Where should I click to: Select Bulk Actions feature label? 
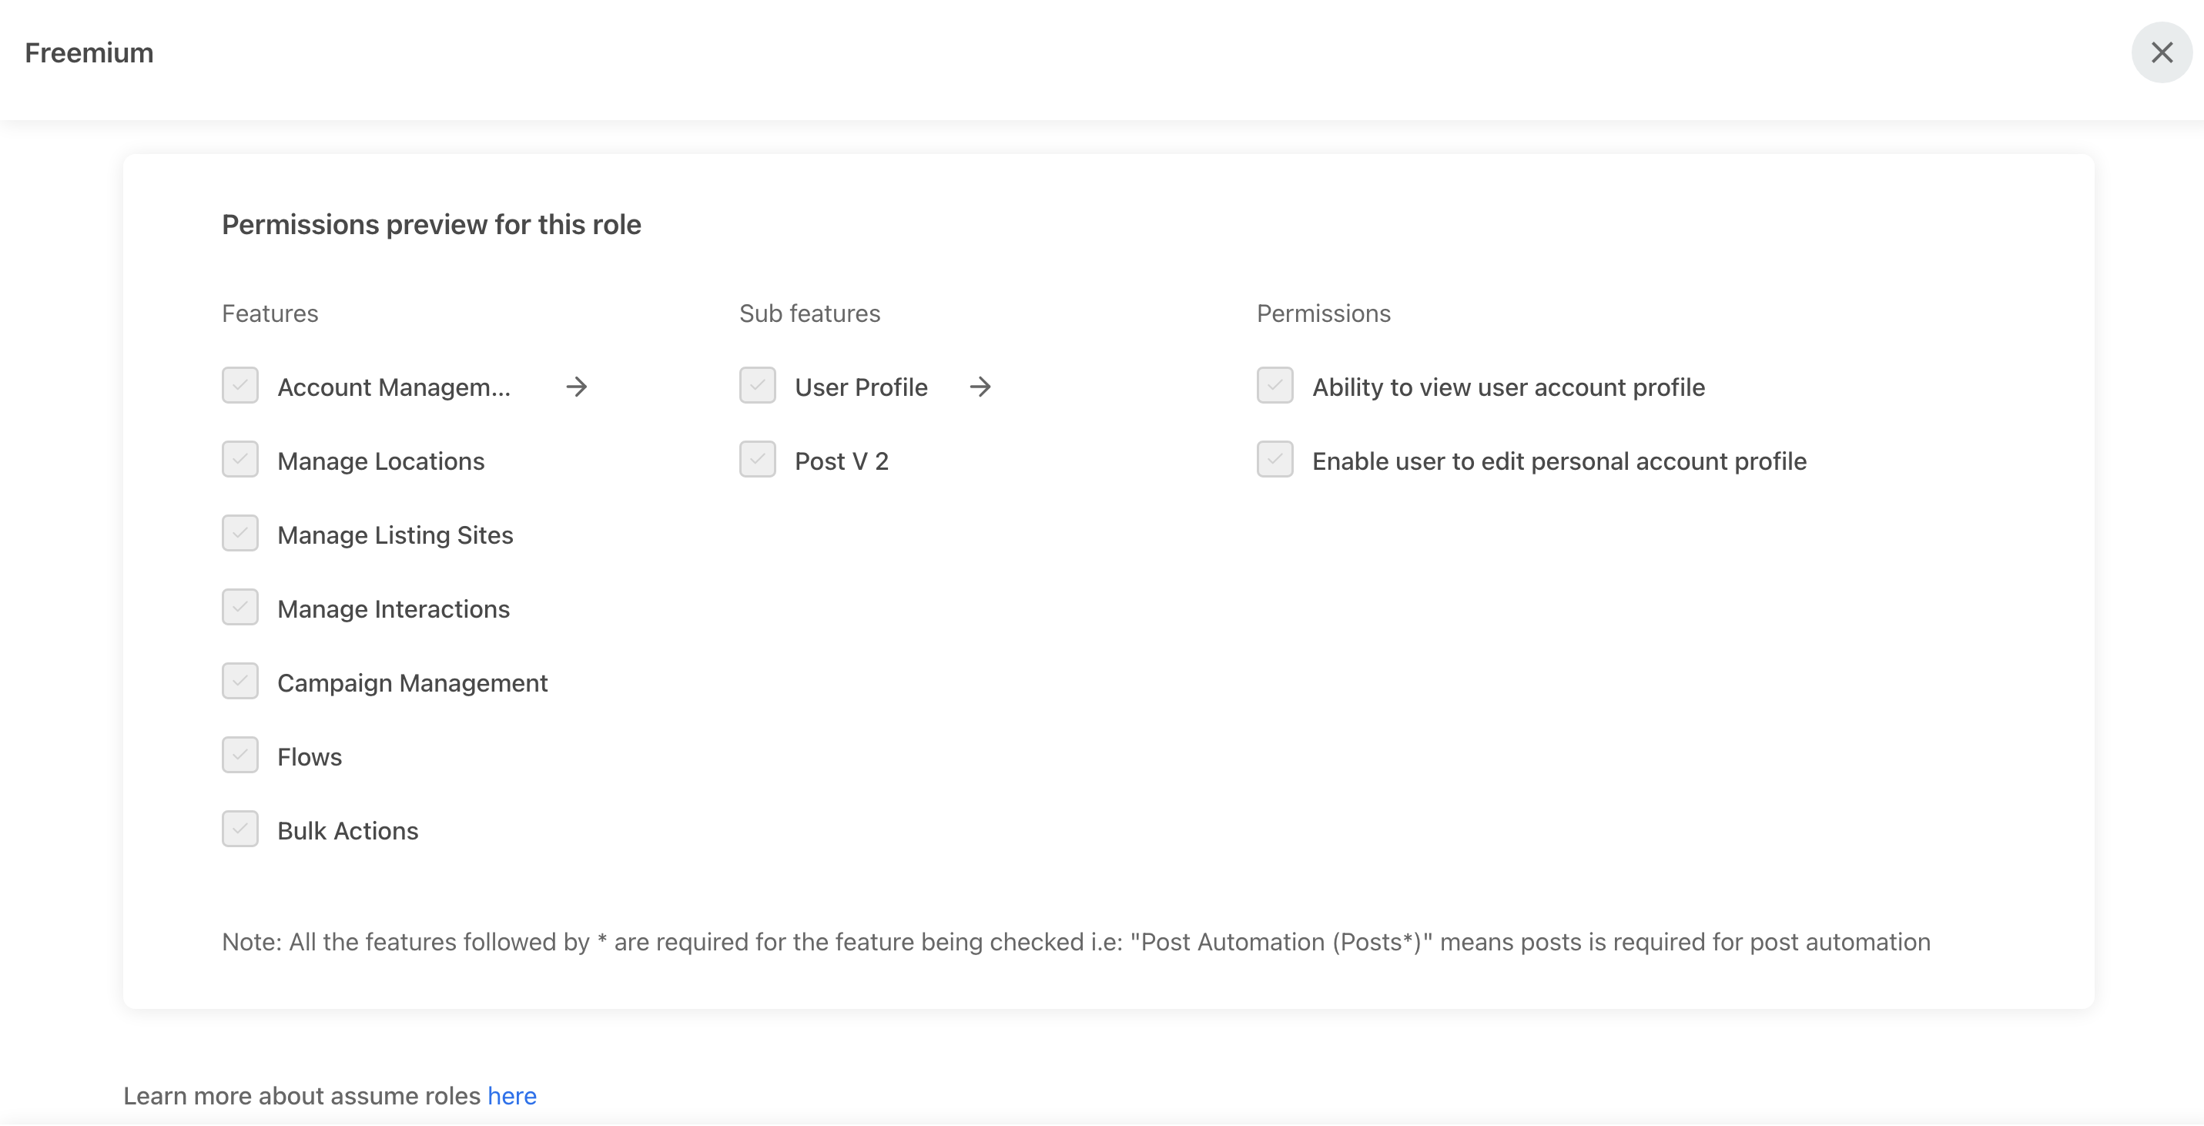tap(348, 831)
